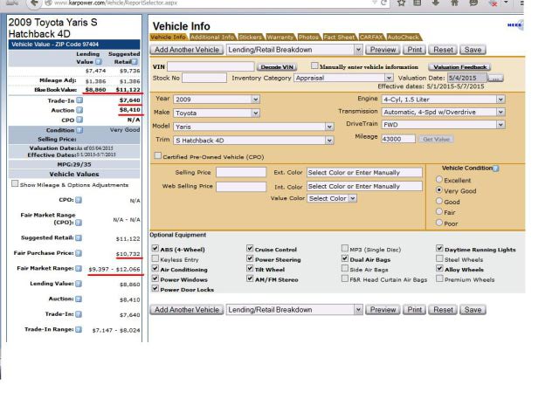559x419 pixels.
Task: Switch to the Additional Info tab
Action: (x=212, y=37)
